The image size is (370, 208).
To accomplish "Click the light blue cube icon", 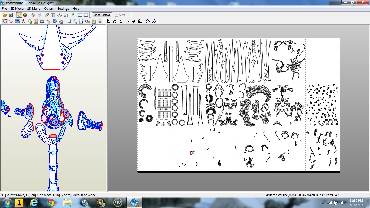I will coord(40,15).
